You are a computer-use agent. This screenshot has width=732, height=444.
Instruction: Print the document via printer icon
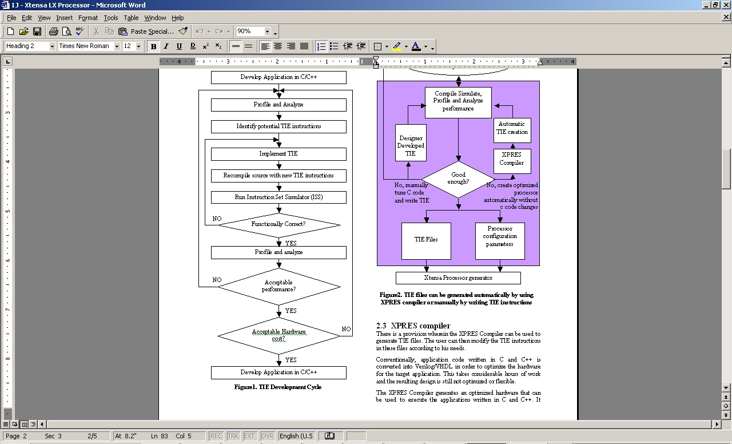(x=54, y=31)
